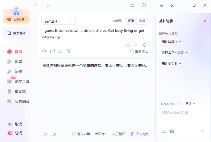The image size is (211, 142).
Task: Enable sentence-by-sentence comparison (逐句对照)
Action: coord(81,134)
